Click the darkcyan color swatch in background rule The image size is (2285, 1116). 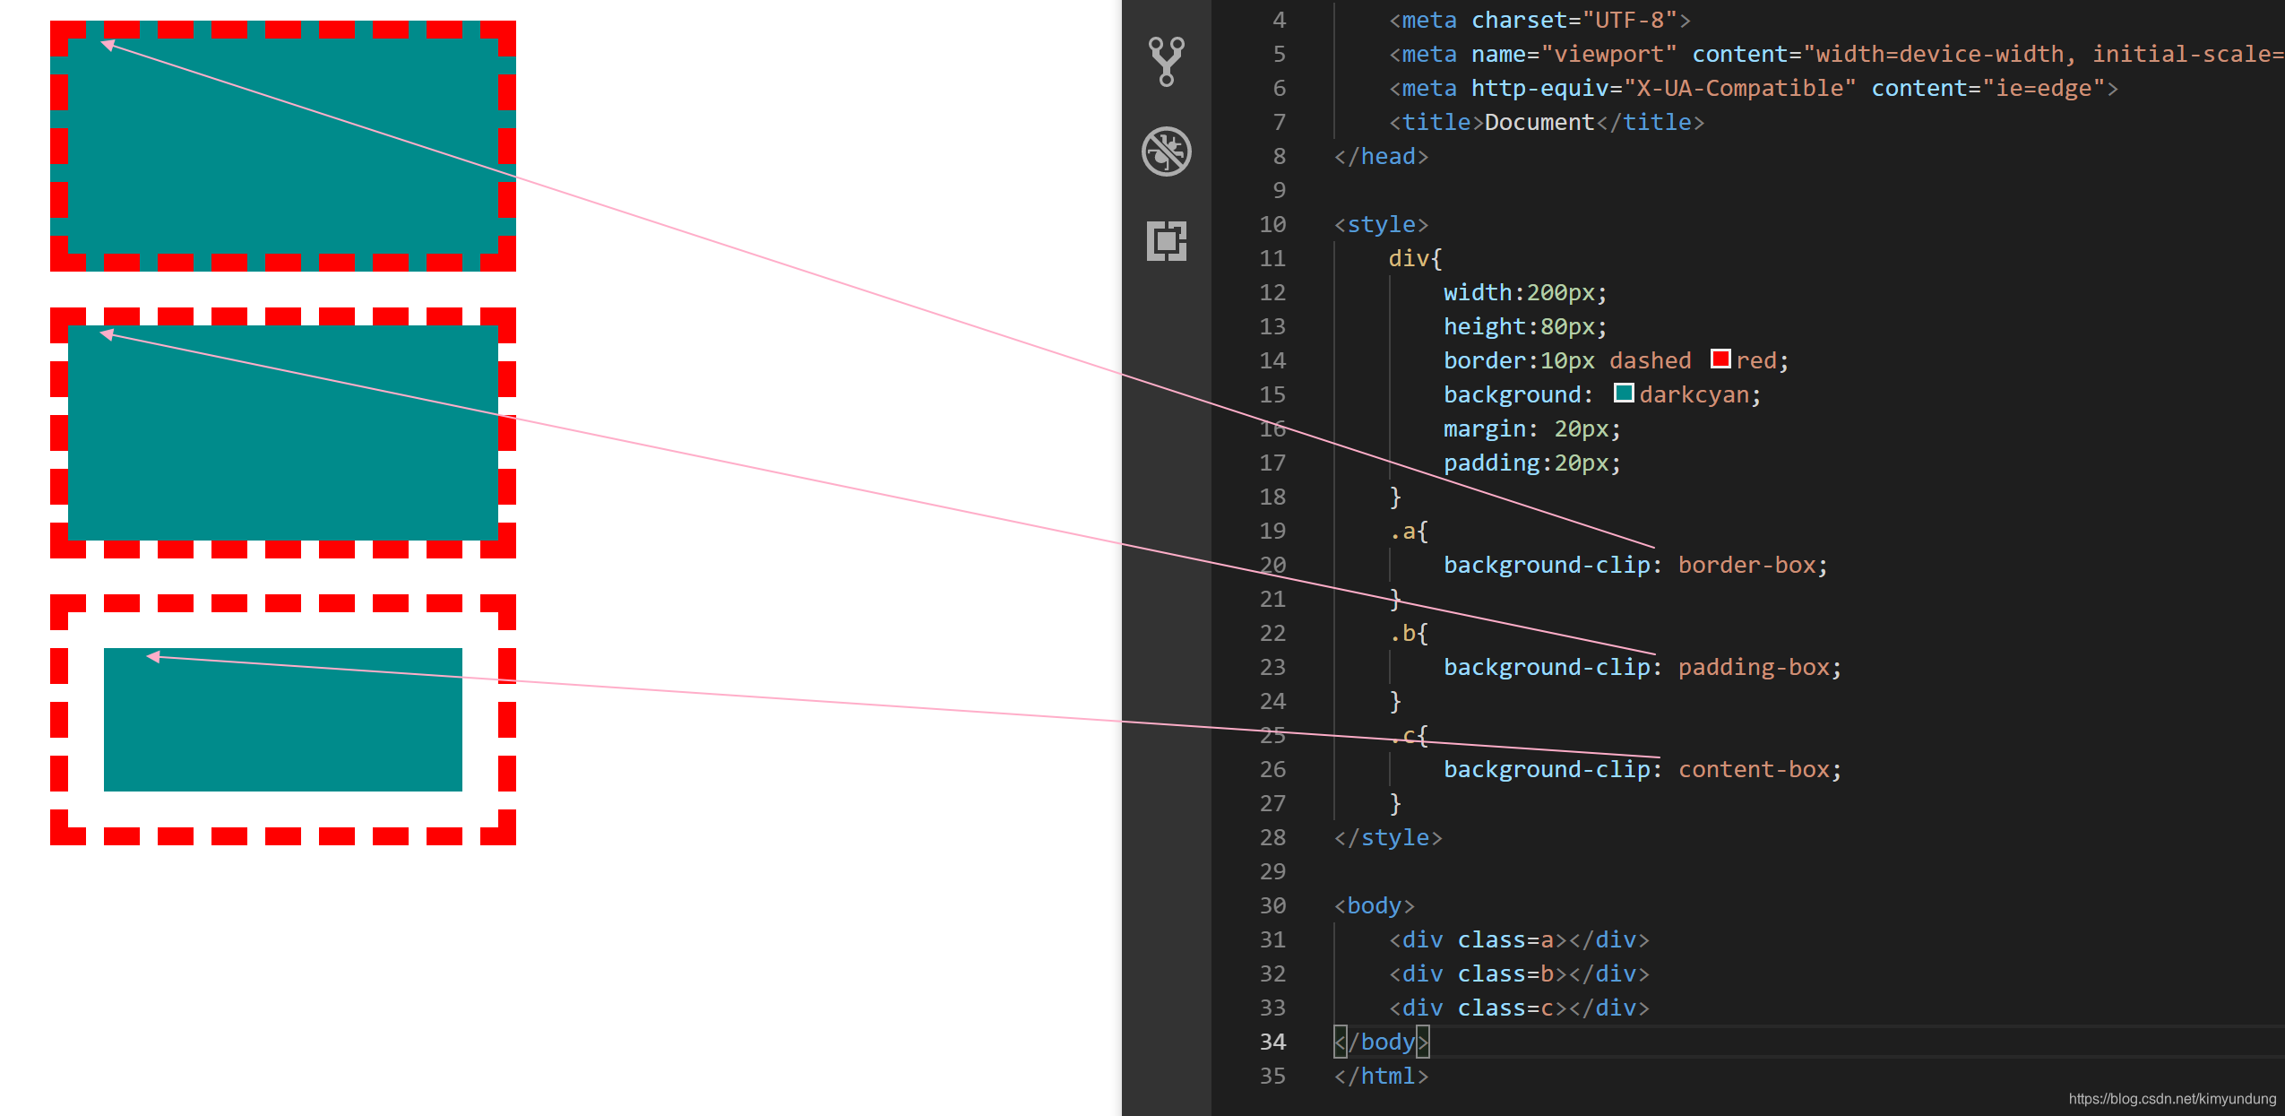pyautogui.click(x=1624, y=393)
